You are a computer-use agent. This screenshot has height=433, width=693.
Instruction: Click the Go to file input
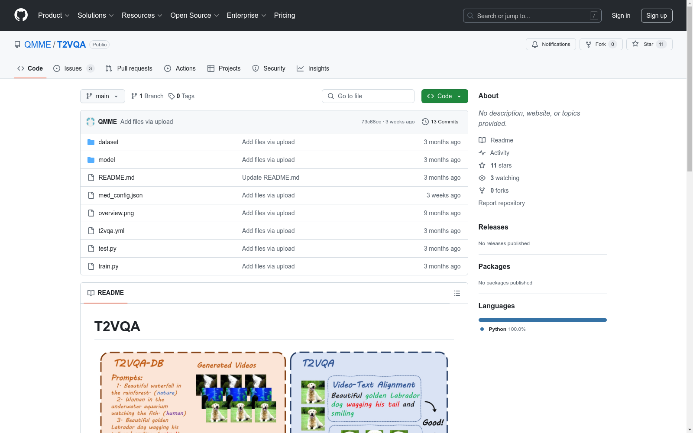(368, 96)
